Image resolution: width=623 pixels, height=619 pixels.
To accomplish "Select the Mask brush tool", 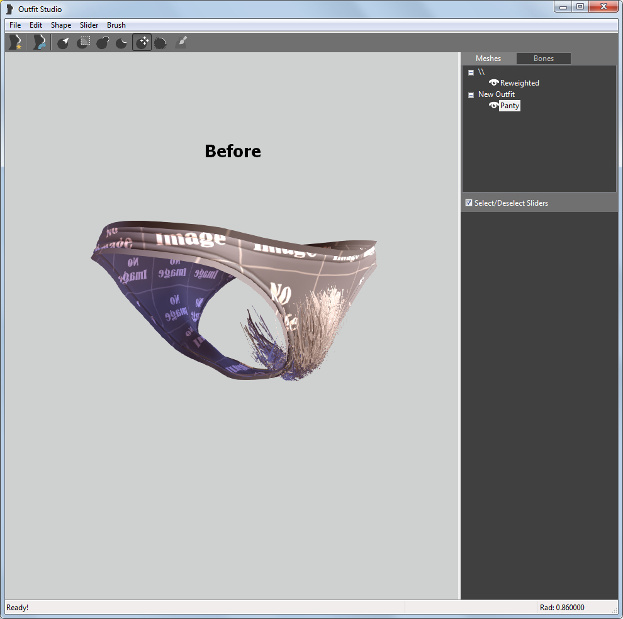I will [83, 42].
